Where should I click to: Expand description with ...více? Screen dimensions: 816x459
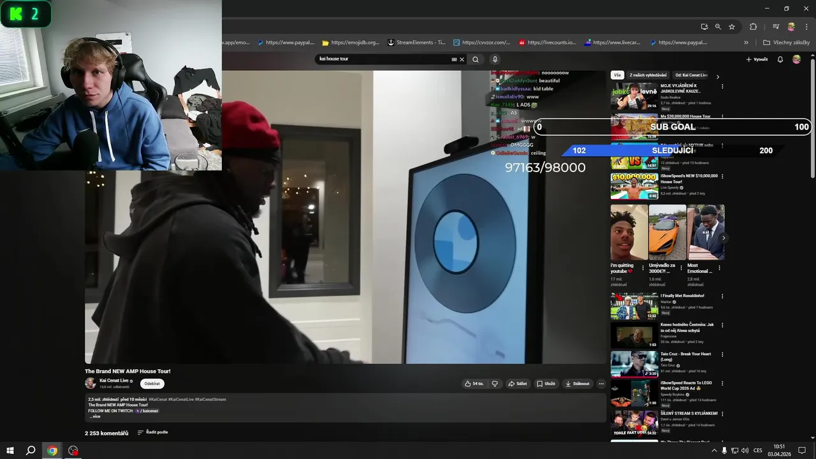point(94,416)
